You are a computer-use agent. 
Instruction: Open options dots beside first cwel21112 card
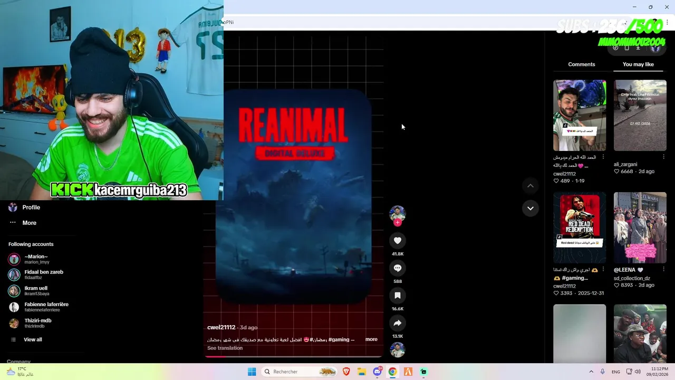tap(603, 157)
